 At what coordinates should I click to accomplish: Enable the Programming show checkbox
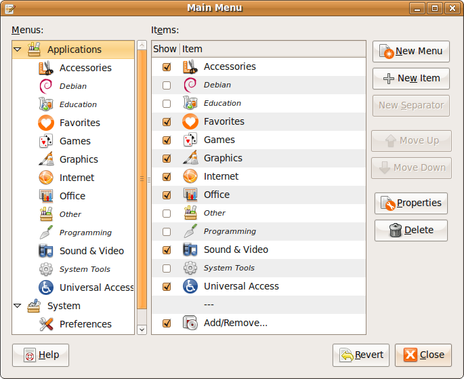click(x=166, y=232)
